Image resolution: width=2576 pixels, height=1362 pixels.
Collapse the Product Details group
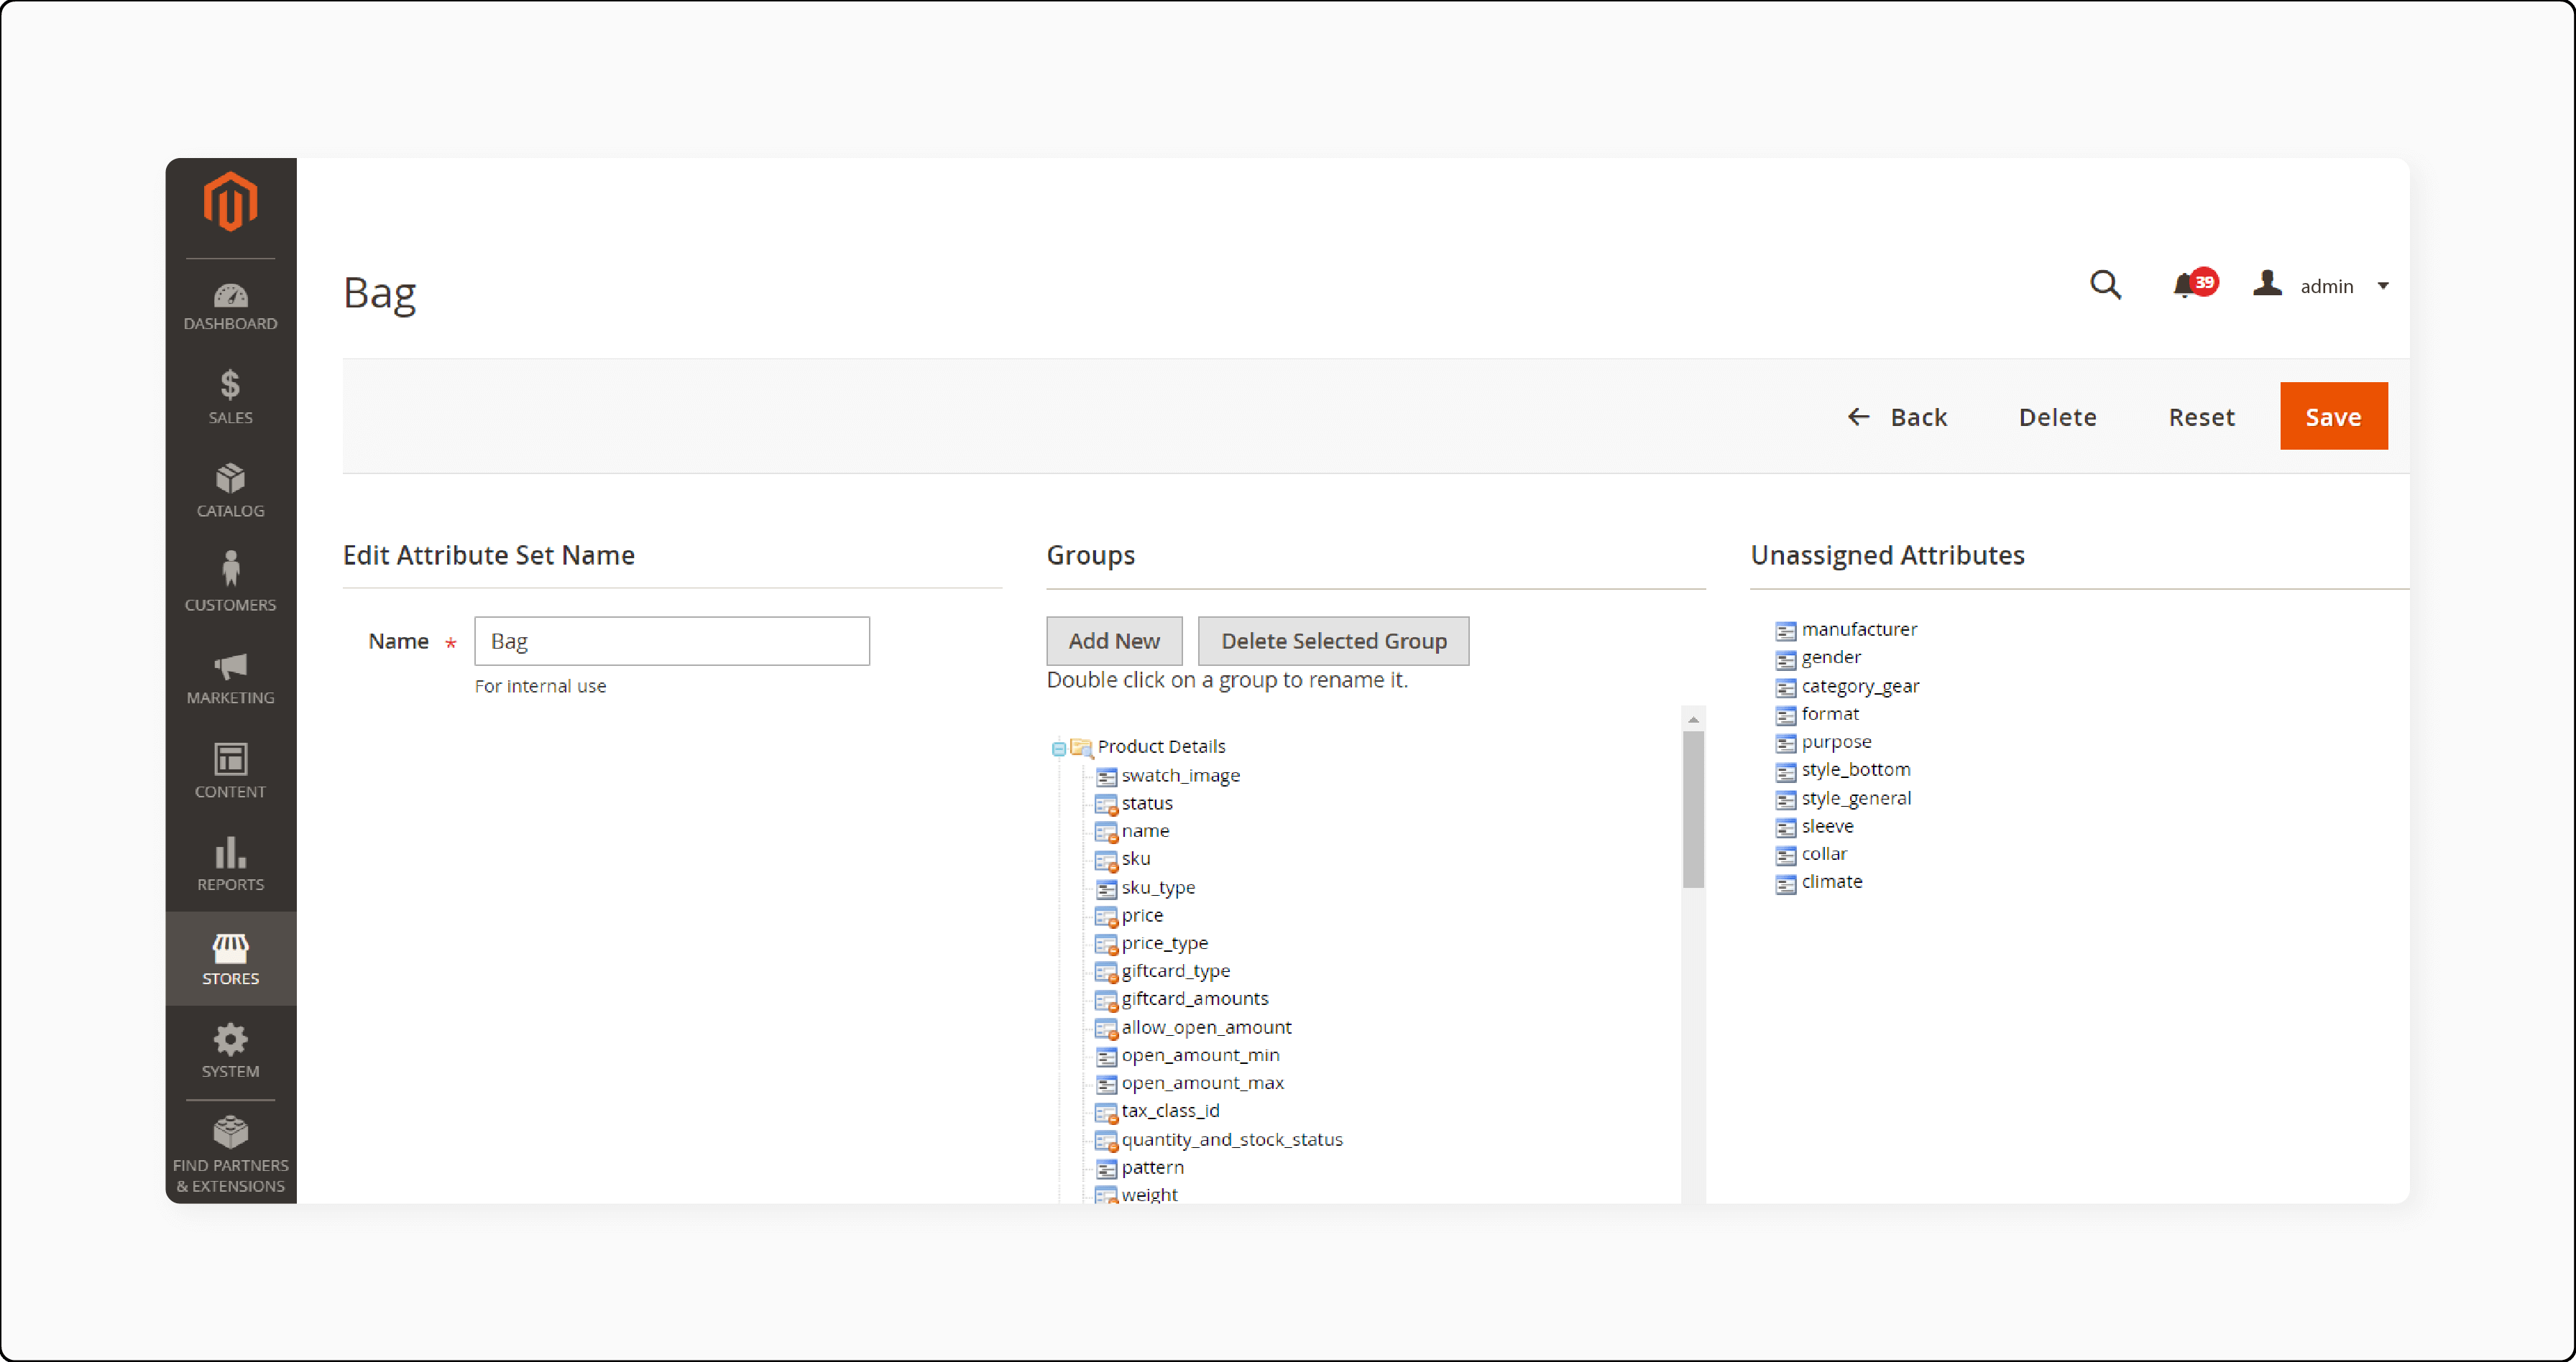pos(1058,748)
